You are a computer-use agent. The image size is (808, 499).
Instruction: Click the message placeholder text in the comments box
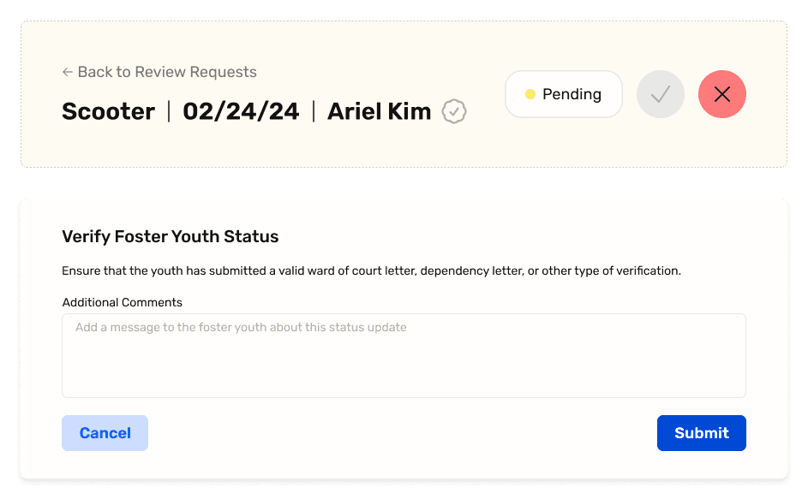241,328
